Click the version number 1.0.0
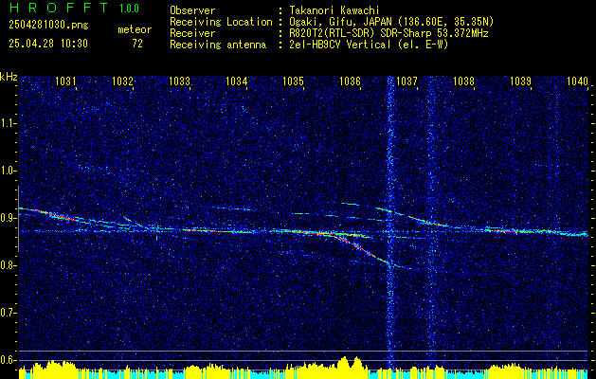Viewport: 596px width, 379px height. click(x=129, y=9)
